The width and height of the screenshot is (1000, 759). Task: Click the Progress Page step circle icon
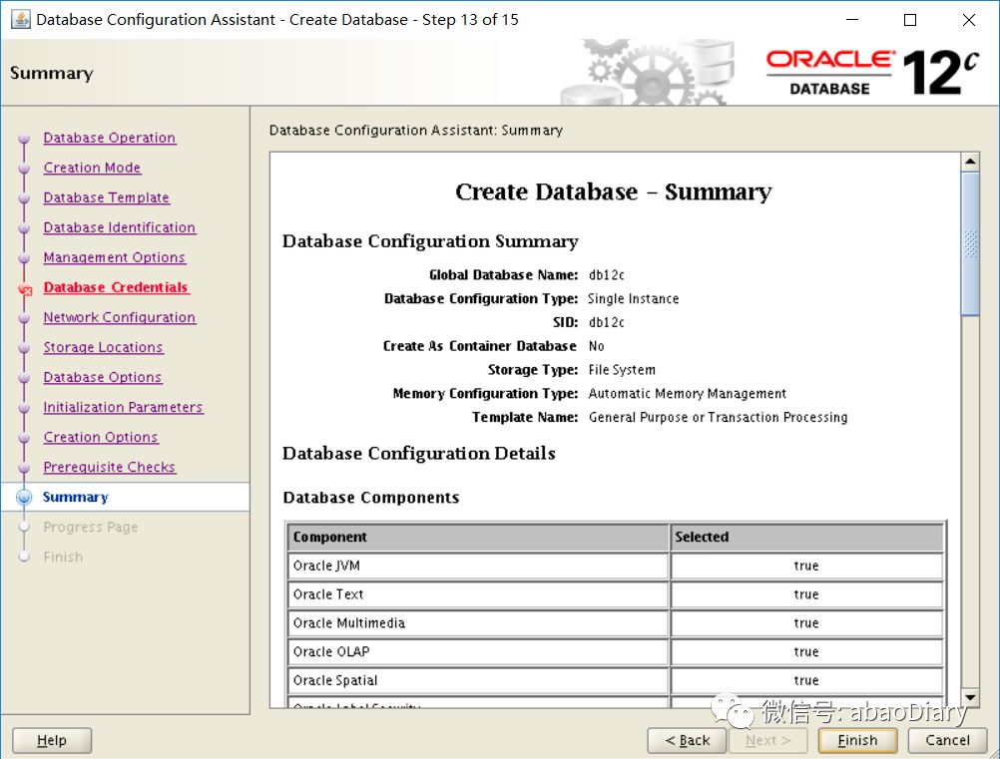point(23,527)
